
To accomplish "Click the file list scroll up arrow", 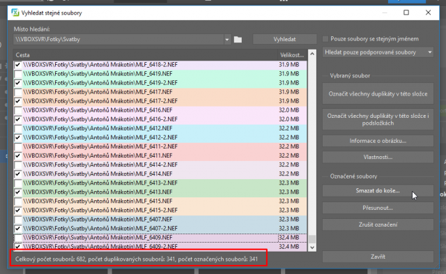I will (x=312, y=54).
